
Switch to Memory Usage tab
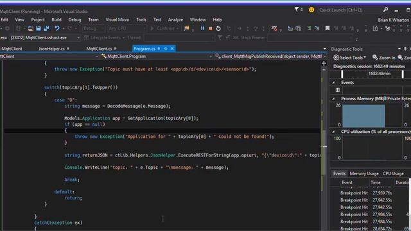[364, 174]
